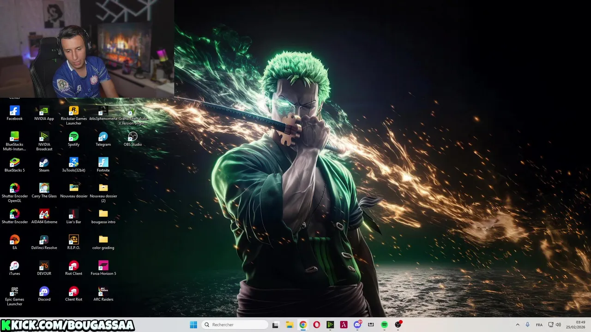Select the Riot Client icon
Screen dimensions: 591x332
[x=73, y=268]
